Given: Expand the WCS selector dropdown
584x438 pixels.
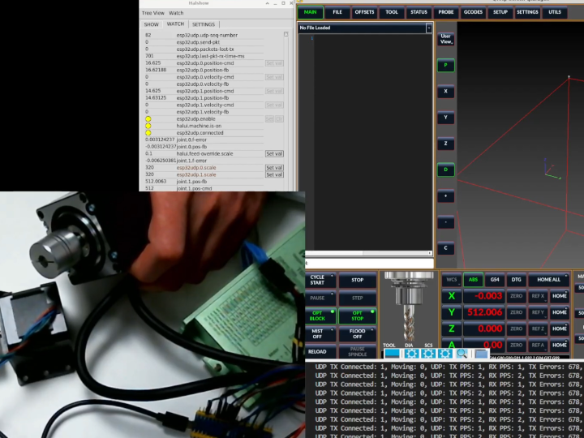Looking at the screenshot, I should (453, 280).
